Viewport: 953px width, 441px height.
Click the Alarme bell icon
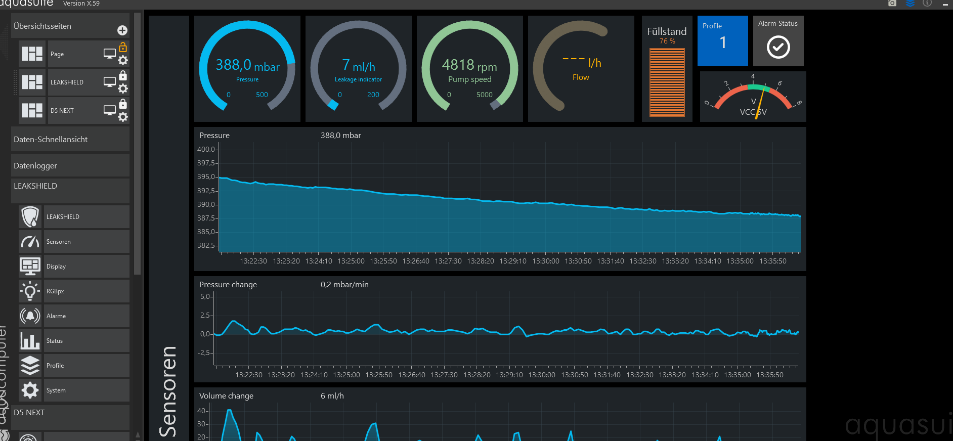pyautogui.click(x=30, y=316)
